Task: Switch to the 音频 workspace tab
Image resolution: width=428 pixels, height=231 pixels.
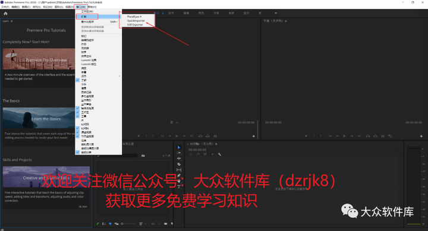Action: click(231, 13)
